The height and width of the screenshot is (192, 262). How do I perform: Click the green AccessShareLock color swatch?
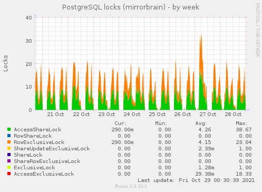9,129
